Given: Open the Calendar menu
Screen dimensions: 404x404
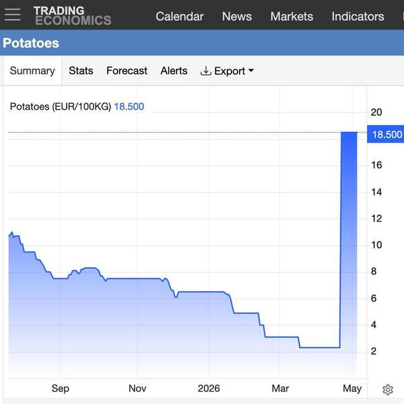Looking at the screenshot, I should (x=180, y=16).
